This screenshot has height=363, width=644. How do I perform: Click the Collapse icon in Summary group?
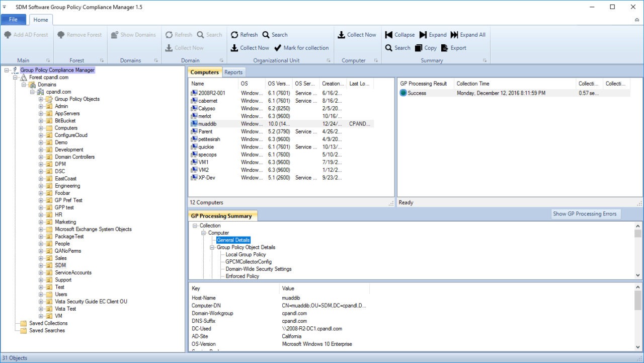click(388, 35)
